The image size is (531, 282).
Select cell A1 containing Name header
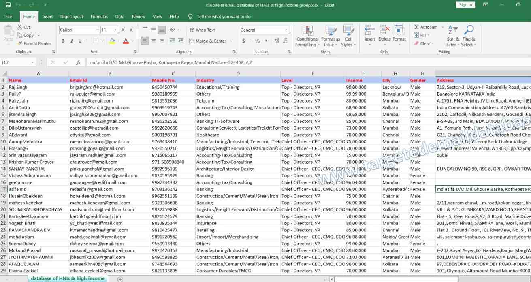point(38,80)
